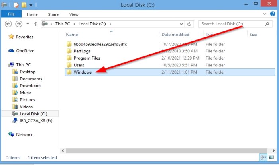
Task: Click the system icon in title bar
Action: point(4,5)
